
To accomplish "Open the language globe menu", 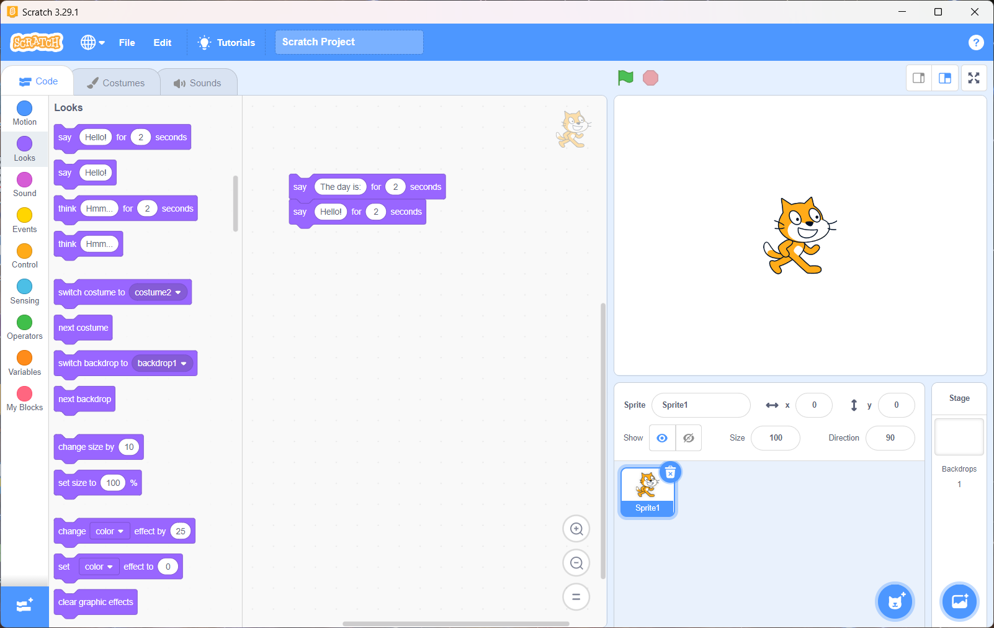I will click(92, 42).
